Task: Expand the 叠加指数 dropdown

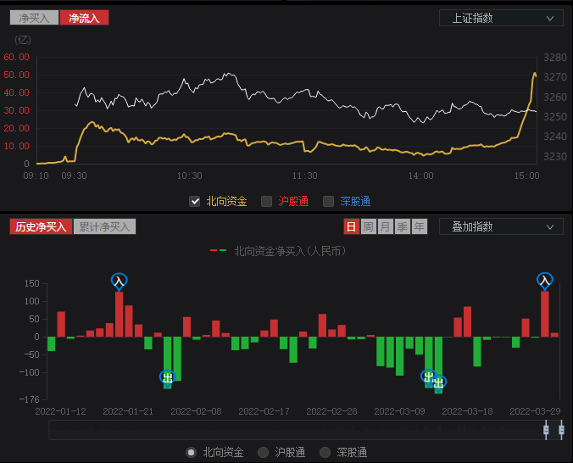Action: tap(501, 226)
